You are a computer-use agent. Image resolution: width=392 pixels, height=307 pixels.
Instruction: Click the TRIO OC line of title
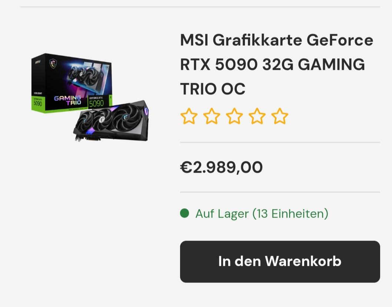(213, 89)
